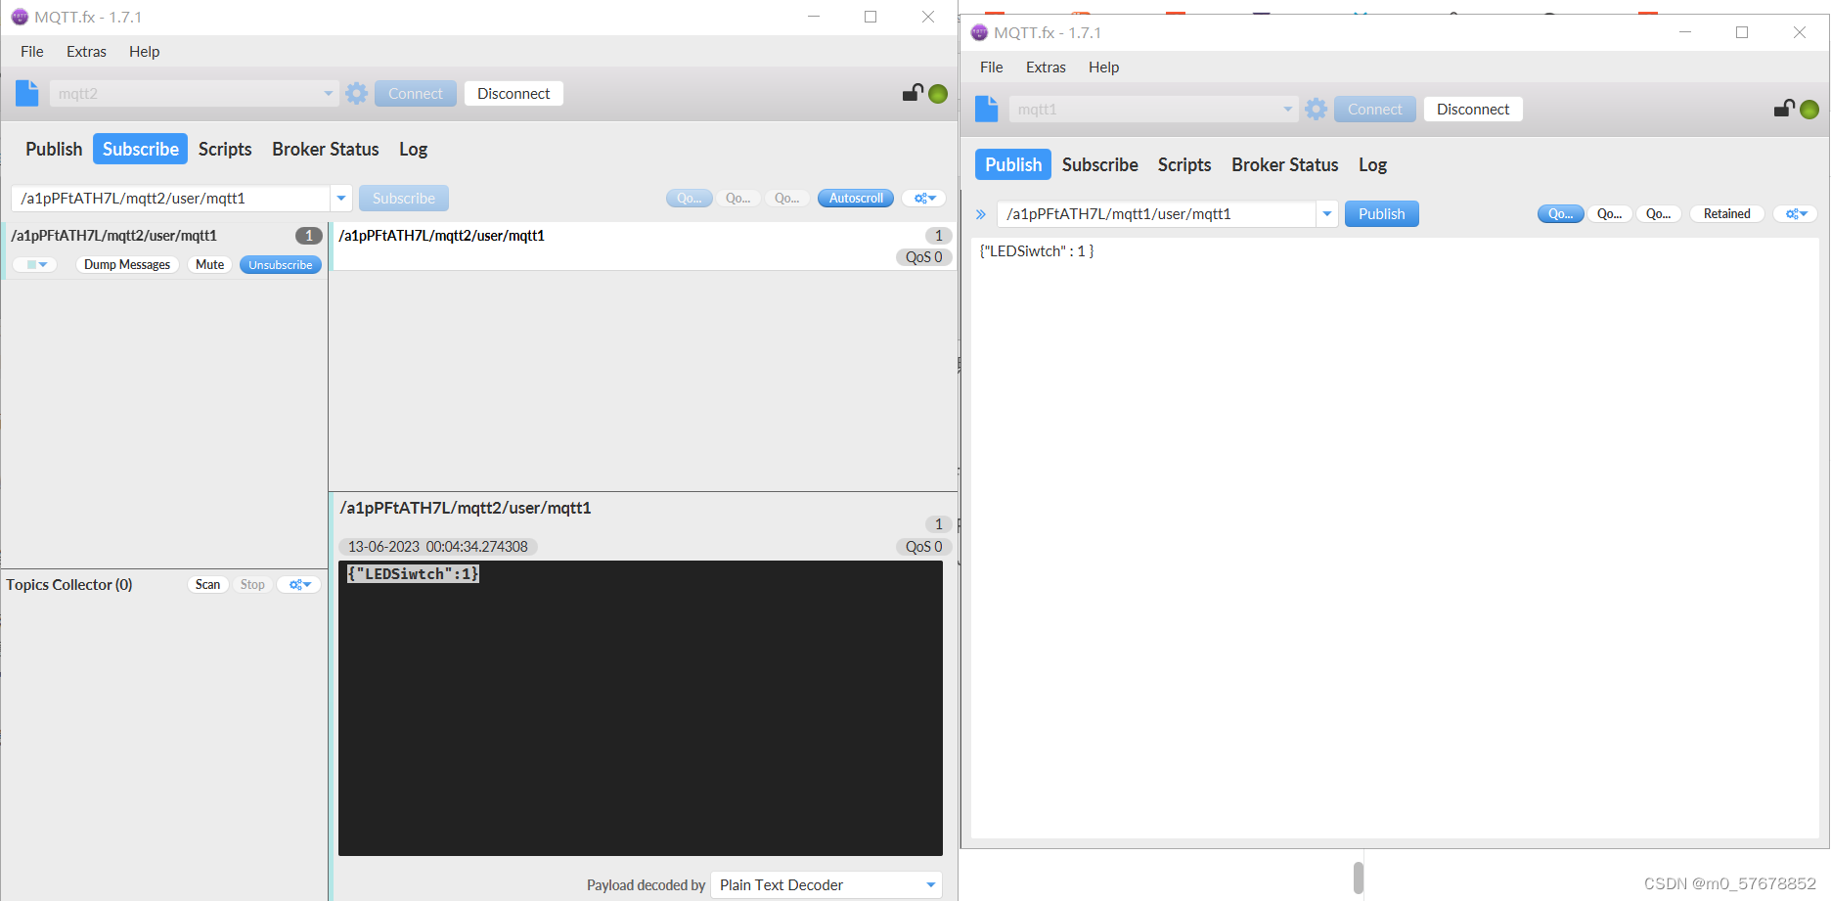Select highlighted QoS 0 toggle in subscribe pane
The width and height of the screenshot is (1831, 901).
pyautogui.click(x=689, y=199)
